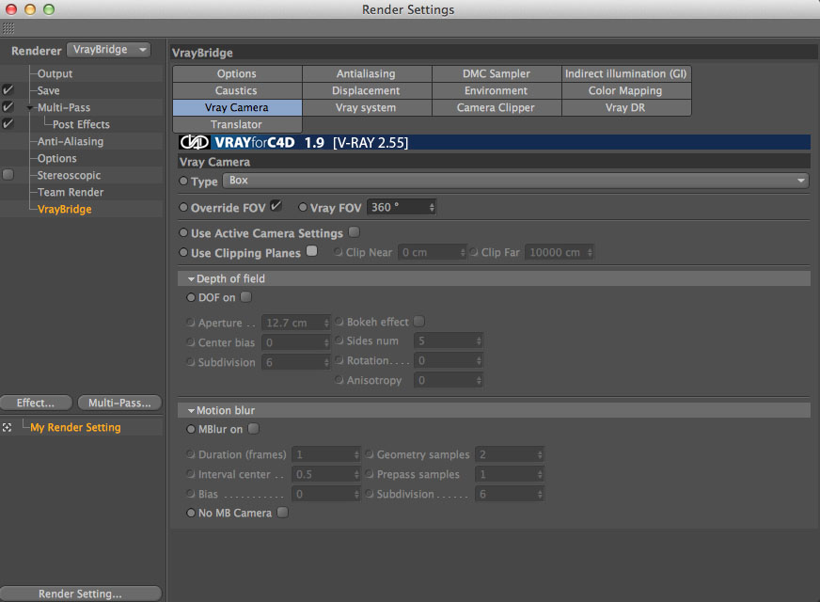This screenshot has width=820, height=602.
Task: Open the Renderer VrayBridge dropdown
Action: (x=109, y=49)
